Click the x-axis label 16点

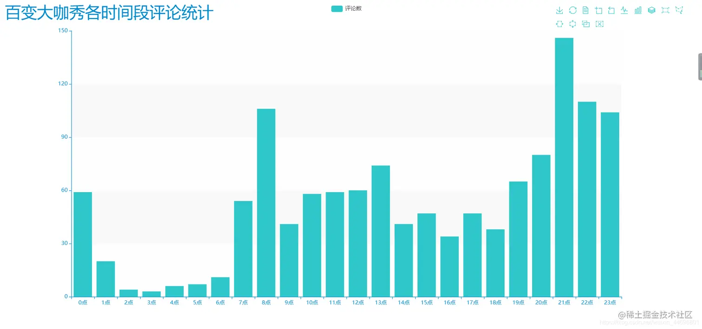pyautogui.click(x=449, y=303)
